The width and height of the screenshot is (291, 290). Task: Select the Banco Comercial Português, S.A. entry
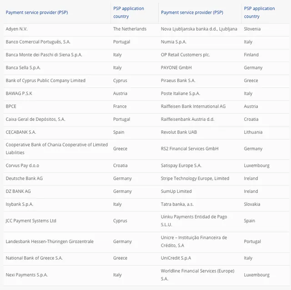(x=38, y=42)
